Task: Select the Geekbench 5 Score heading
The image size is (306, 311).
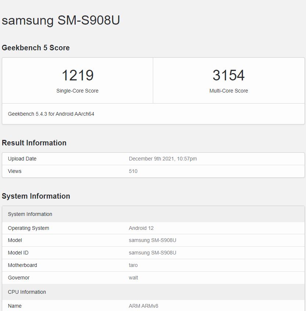Action: pyautogui.click(x=36, y=48)
